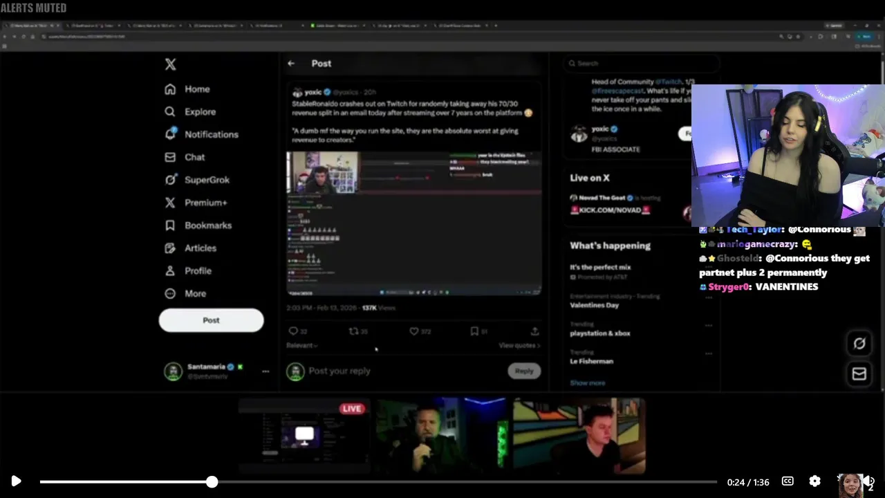Click mariogamecrazy username in chat
The image size is (885, 498).
(x=757, y=244)
